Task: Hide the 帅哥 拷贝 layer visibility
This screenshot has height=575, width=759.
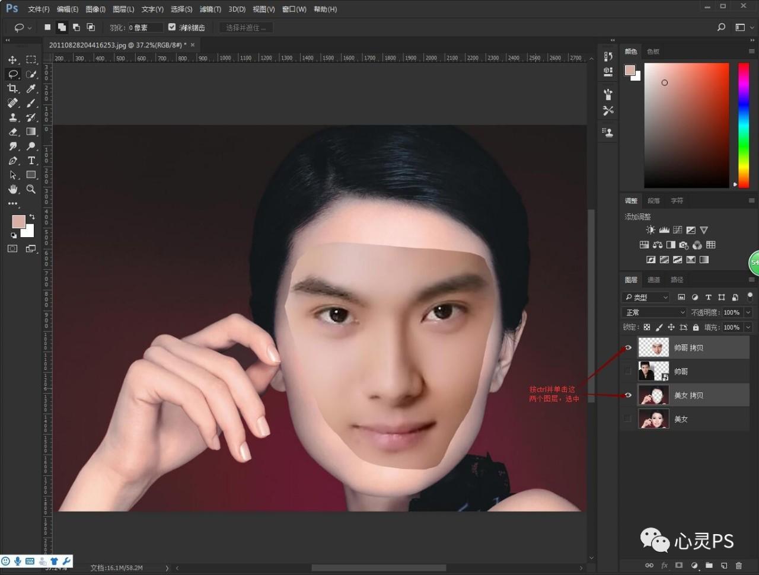Action: [627, 347]
